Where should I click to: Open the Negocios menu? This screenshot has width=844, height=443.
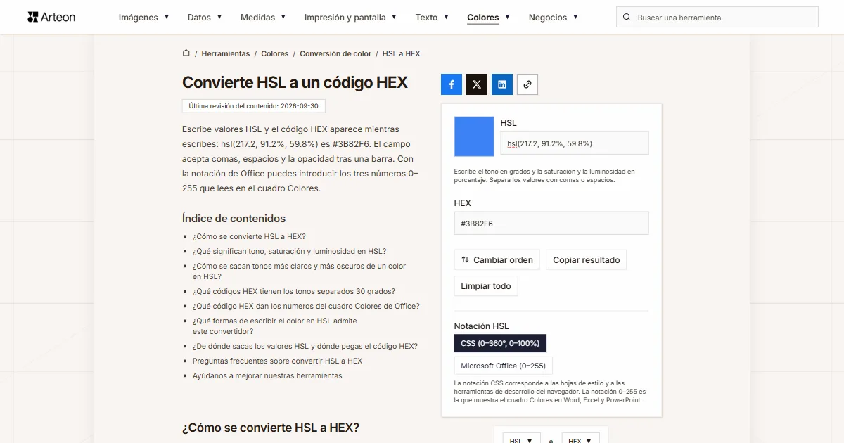554,18
